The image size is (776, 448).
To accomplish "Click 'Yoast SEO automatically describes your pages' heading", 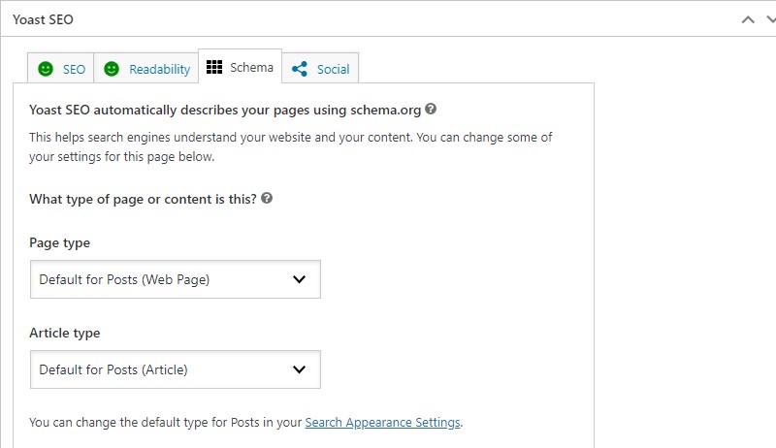I will (x=225, y=110).
